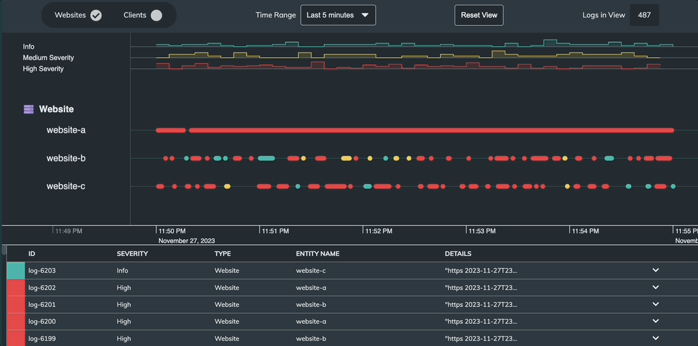Toggle the Websites checkmark filter

[x=96, y=15]
